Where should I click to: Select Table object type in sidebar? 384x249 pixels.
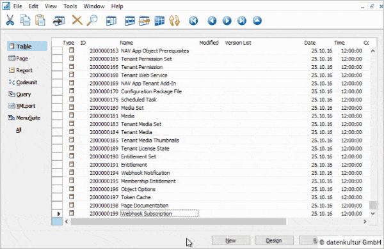[x=27, y=46]
